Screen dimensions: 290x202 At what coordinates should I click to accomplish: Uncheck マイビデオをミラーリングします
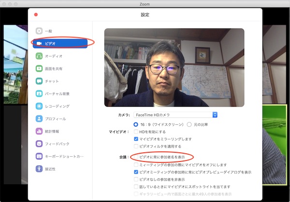click(x=136, y=139)
